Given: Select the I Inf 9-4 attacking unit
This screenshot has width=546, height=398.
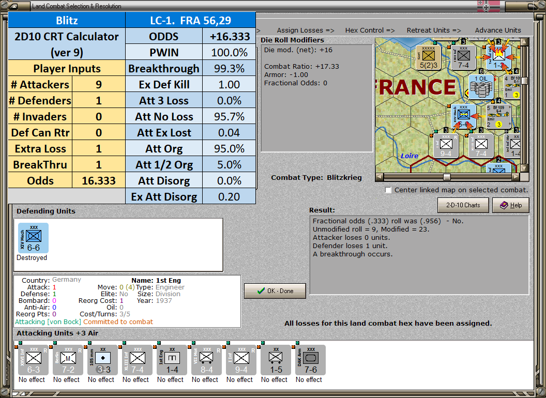Looking at the screenshot, I should 241,360.
